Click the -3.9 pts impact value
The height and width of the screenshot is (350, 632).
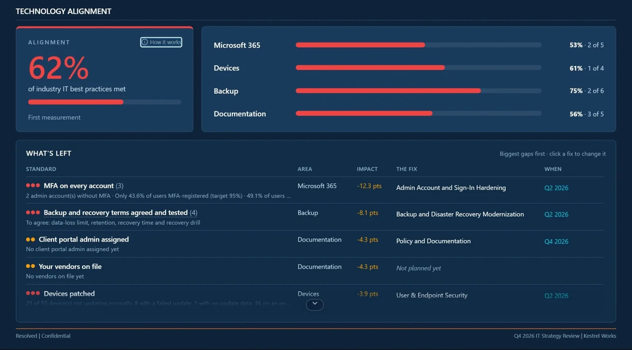click(367, 294)
